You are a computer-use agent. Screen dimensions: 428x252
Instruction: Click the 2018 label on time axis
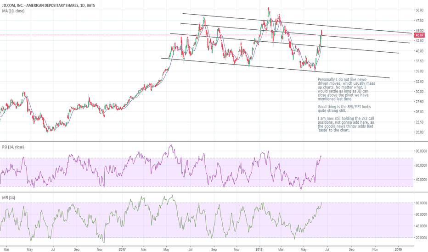[x=259, y=249]
